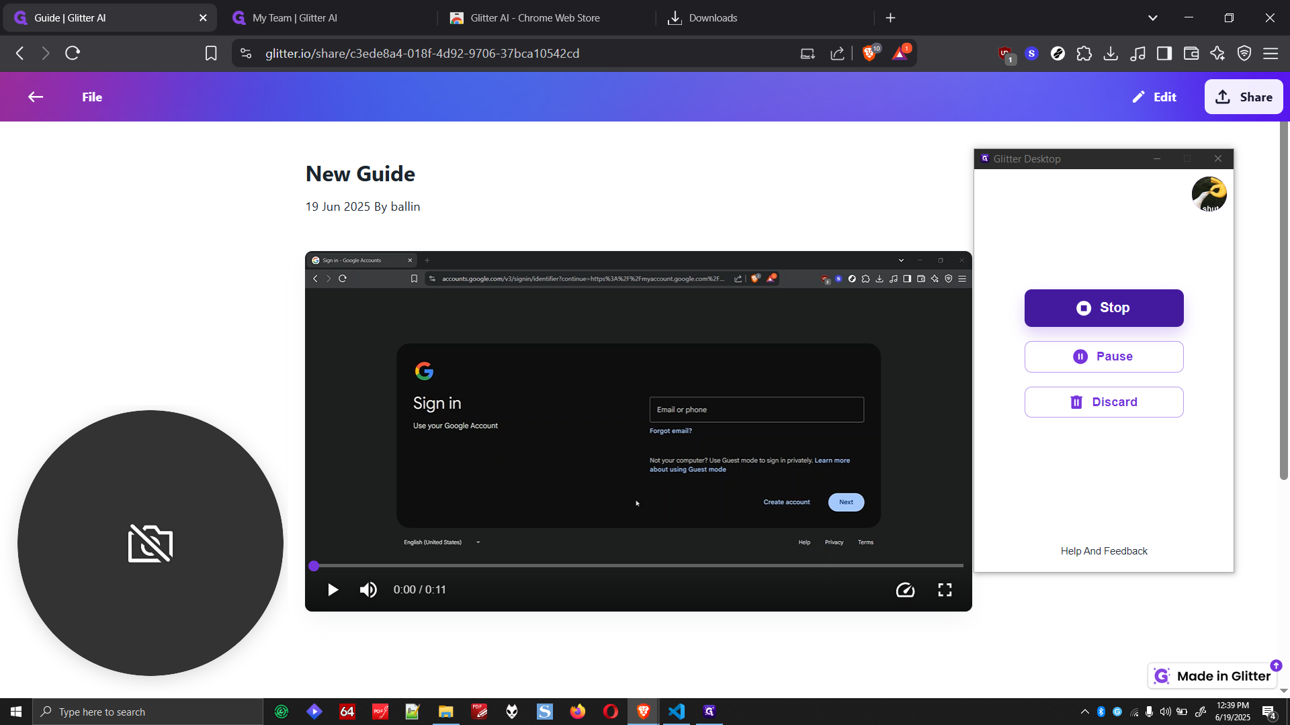Screen dimensions: 1290x725
Task: Switch to Glitter AI Chrome Web Store tab
Action: coord(544,18)
